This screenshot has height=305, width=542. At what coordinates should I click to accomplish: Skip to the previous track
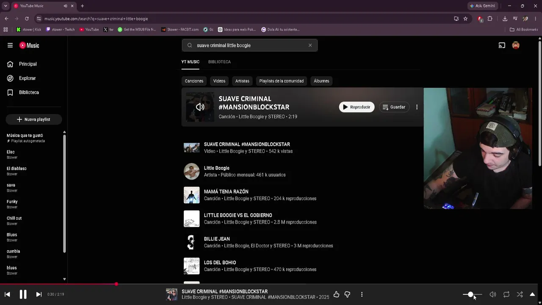pyautogui.click(x=7, y=294)
